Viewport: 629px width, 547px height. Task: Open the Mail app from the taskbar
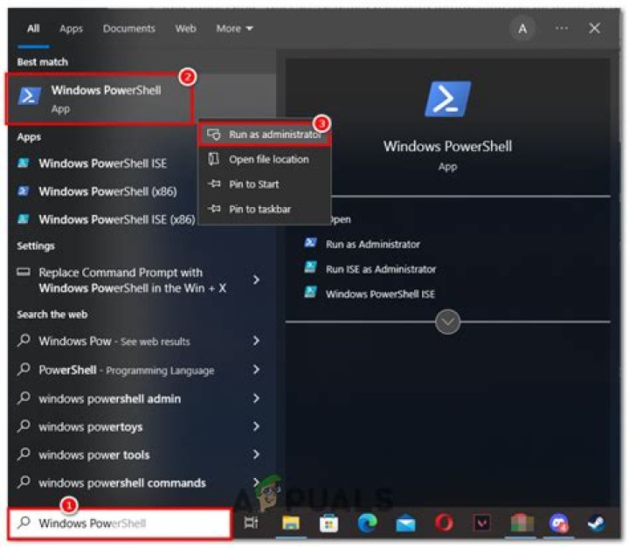click(x=405, y=523)
